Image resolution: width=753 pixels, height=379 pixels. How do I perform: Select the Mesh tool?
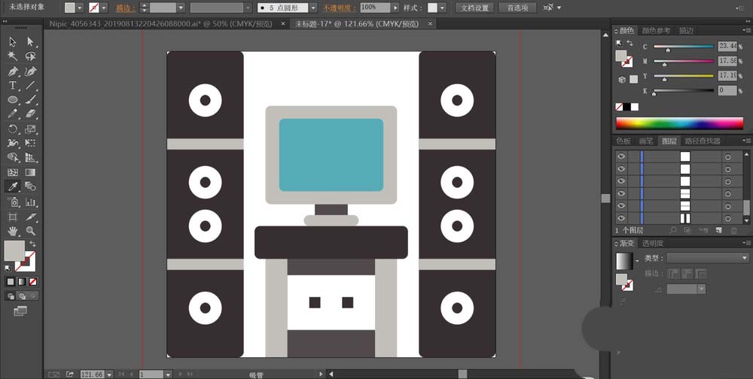click(x=13, y=172)
